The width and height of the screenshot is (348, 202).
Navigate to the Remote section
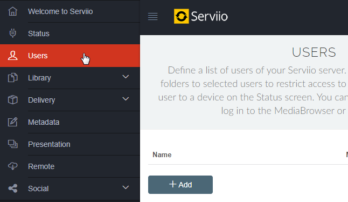click(70, 166)
